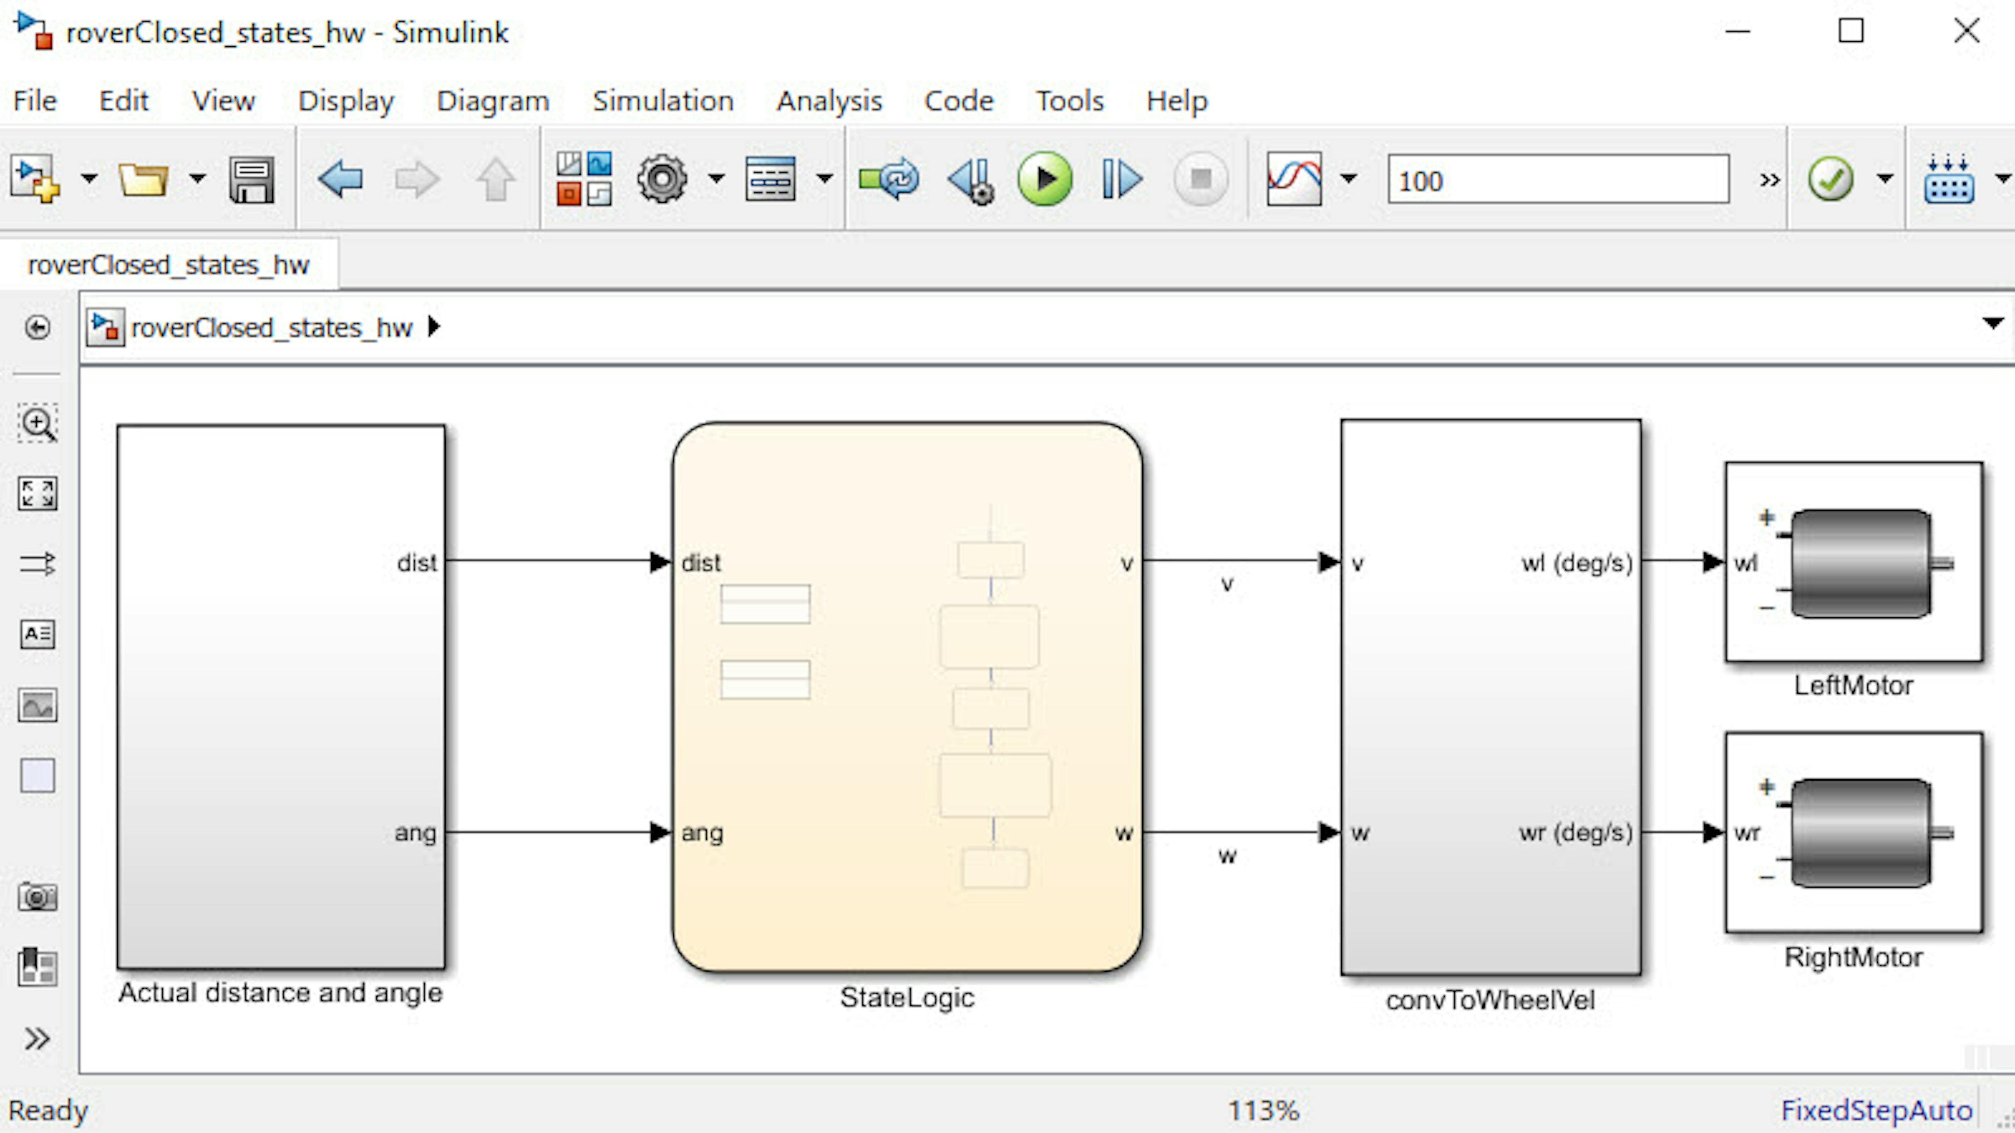Click the v signal label
Viewport: 2015px width, 1133px height.
[1227, 584]
